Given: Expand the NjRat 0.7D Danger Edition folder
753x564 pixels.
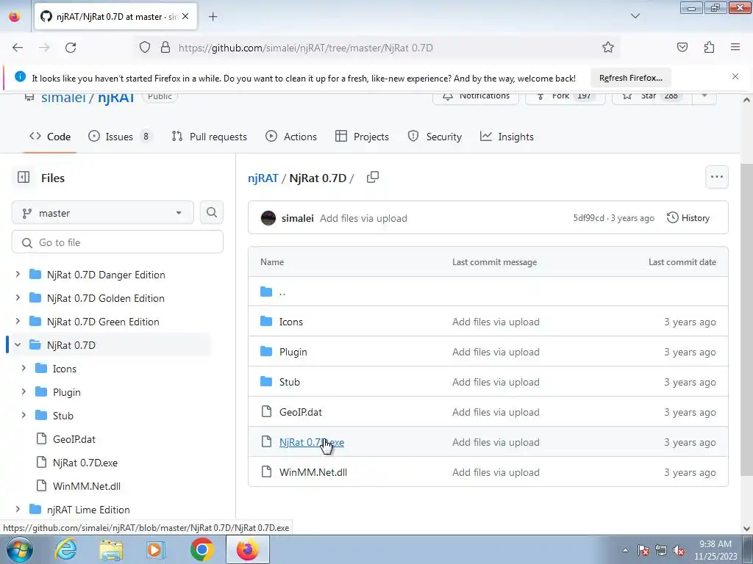Looking at the screenshot, I should coord(18,275).
